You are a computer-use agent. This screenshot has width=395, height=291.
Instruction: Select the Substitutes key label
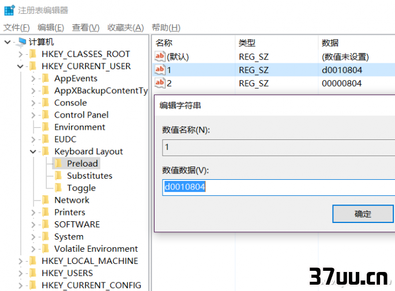tap(89, 176)
